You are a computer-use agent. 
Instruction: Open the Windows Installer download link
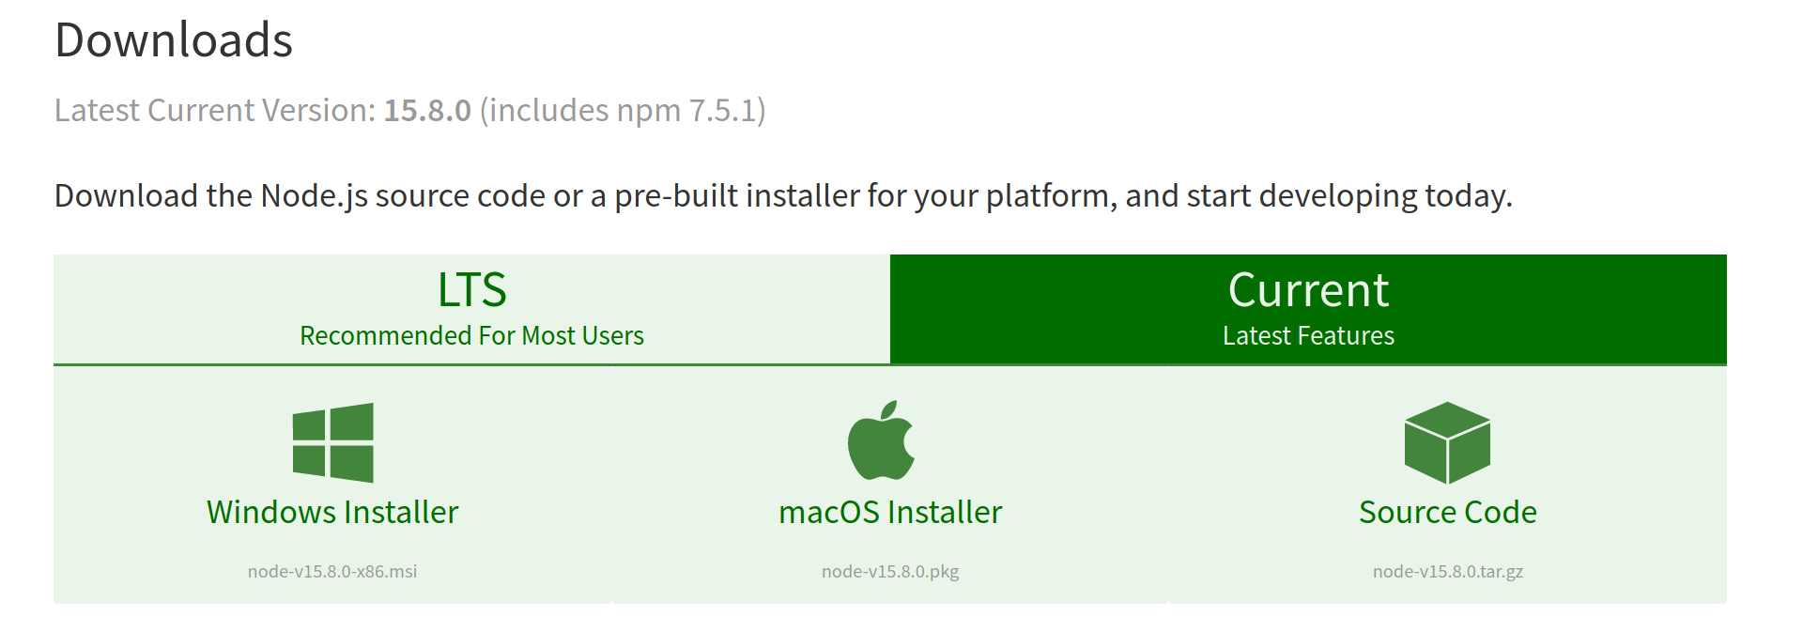coord(331,512)
